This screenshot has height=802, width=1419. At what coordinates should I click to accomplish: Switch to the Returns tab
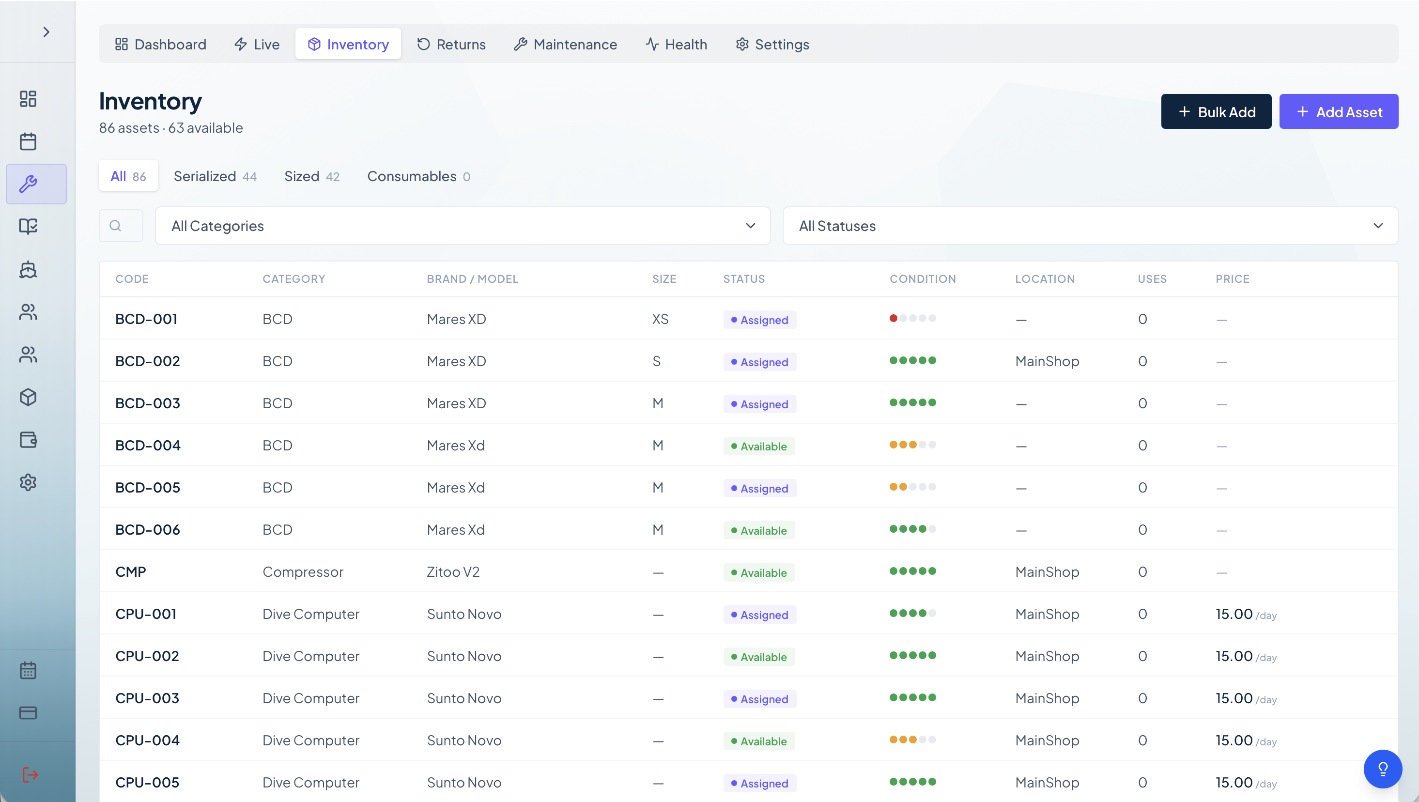tap(452, 44)
